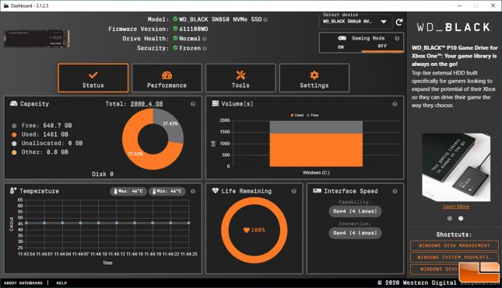
Task: Click the P10 Game Drive ad image
Action: tap(456, 168)
